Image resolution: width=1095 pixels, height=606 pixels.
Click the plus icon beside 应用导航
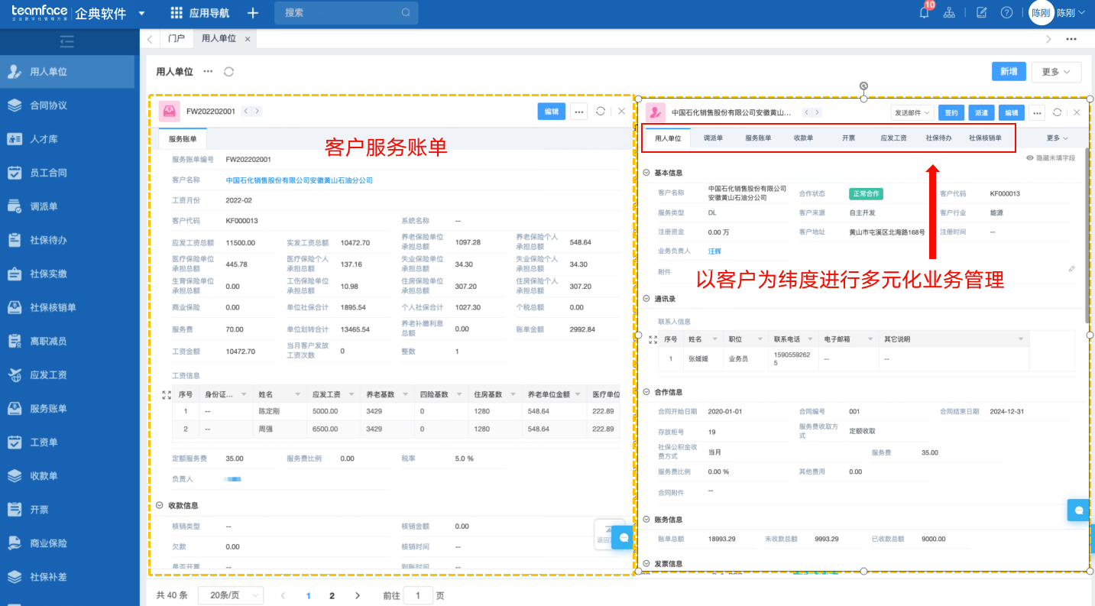(x=253, y=13)
